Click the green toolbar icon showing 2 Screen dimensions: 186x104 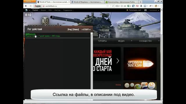click(129, 6)
